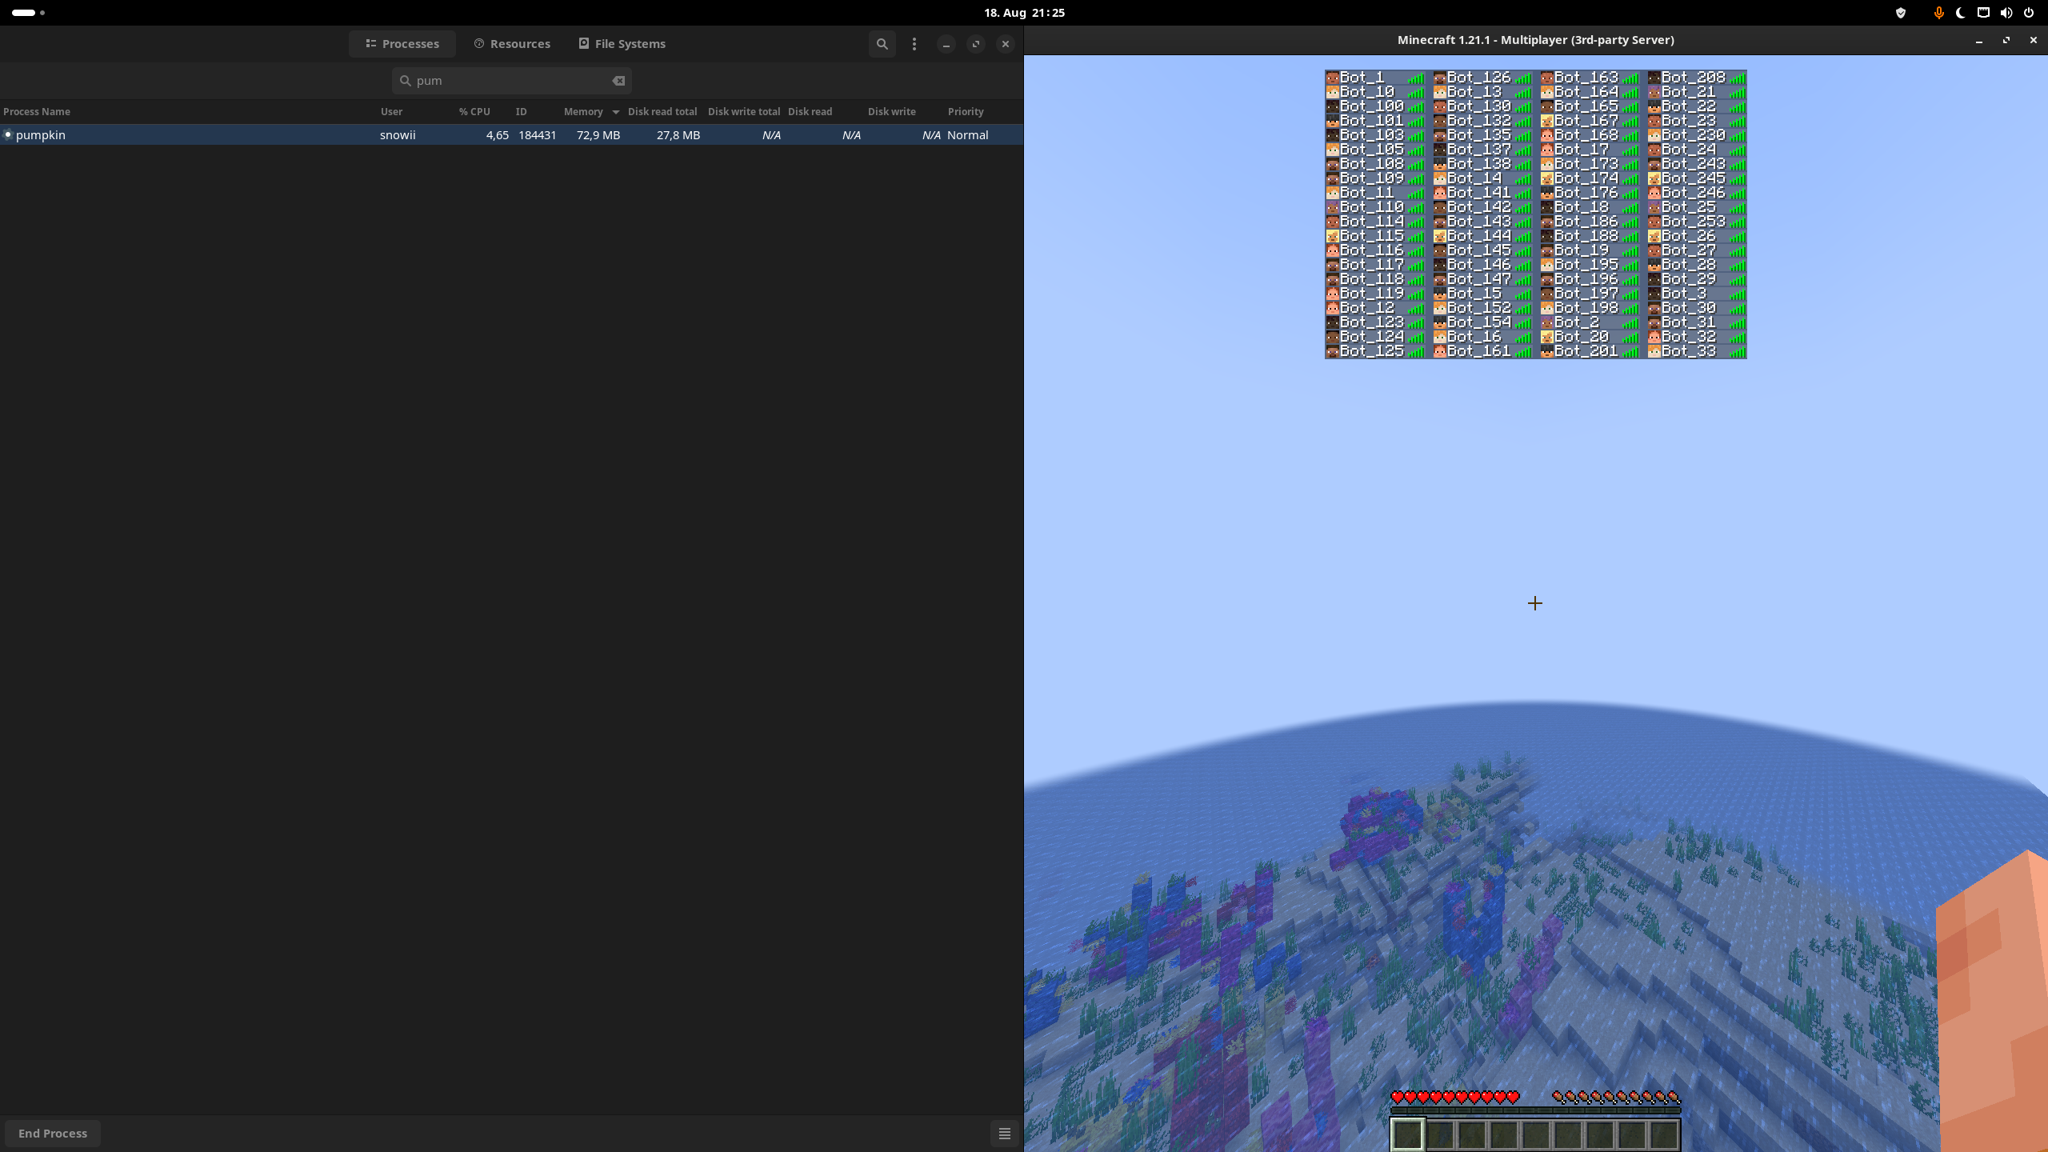Toggle the night mode moon icon in top bar
2048x1152 pixels.
point(1961,13)
